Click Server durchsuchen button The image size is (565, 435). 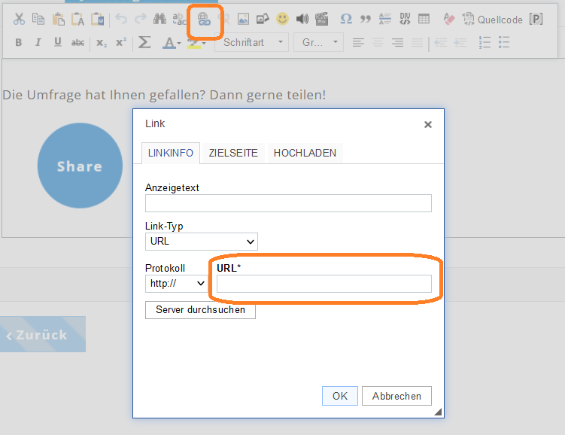(x=200, y=310)
